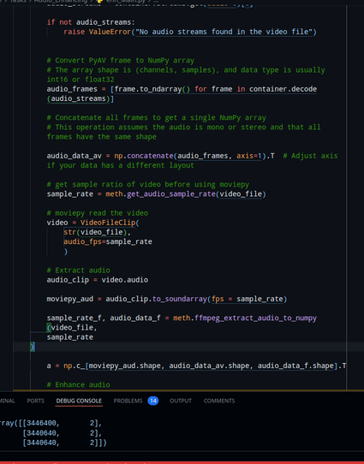The image size is (364, 464).
Task: Click the 'int16 or float32' comment line
Action: point(81,80)
